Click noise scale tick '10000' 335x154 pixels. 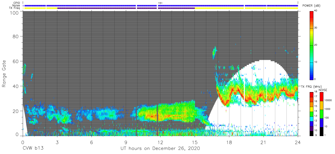328,100
